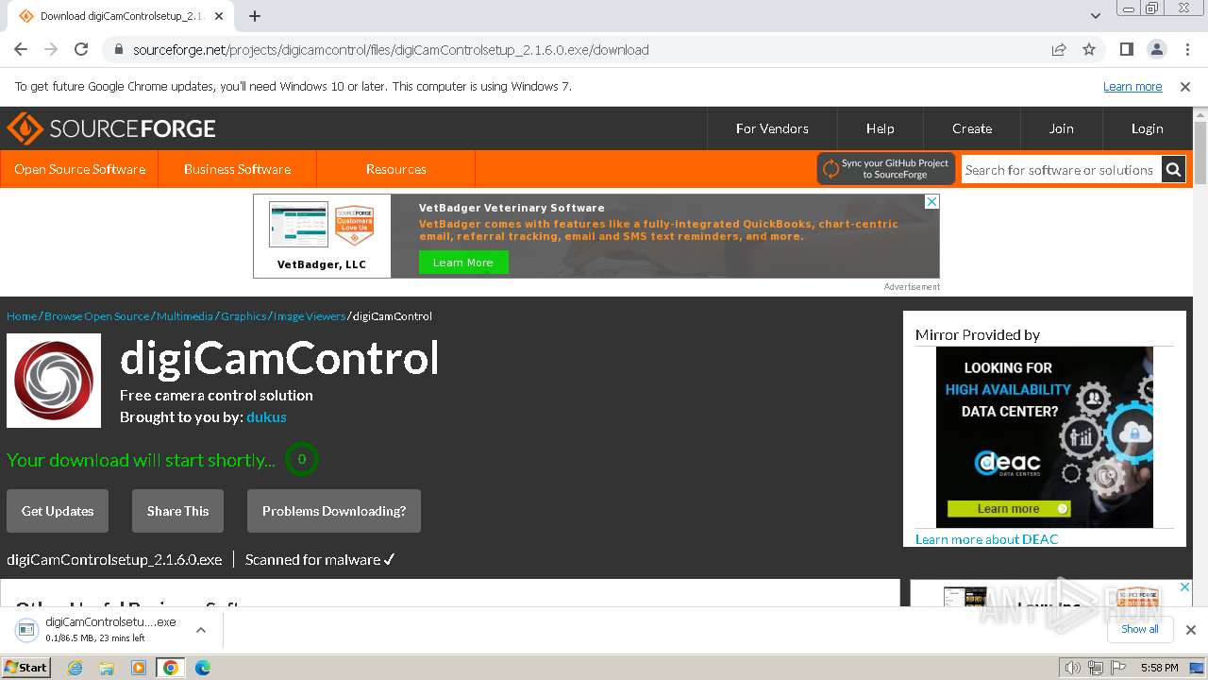Expand the download item options chevron
1208x680 pixels.
[x=201, y=630]
